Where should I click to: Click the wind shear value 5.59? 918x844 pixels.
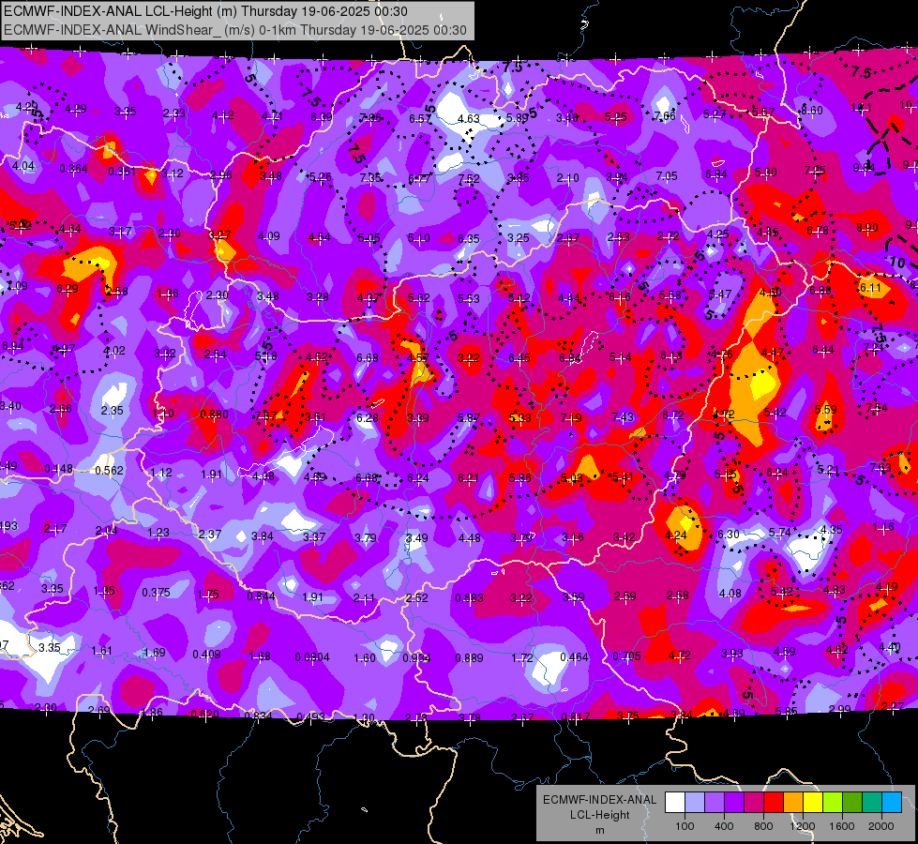(825, 410)
